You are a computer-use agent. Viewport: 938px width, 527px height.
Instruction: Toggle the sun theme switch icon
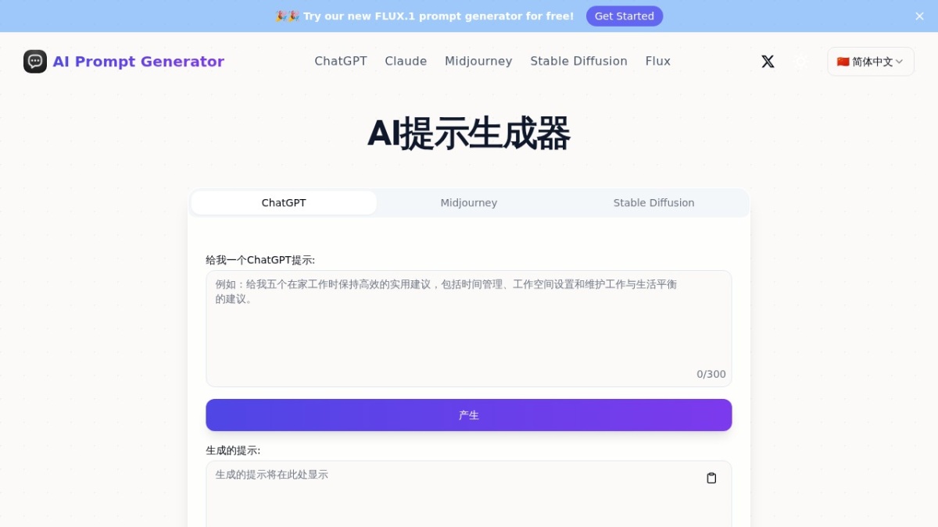click(801, 62)
